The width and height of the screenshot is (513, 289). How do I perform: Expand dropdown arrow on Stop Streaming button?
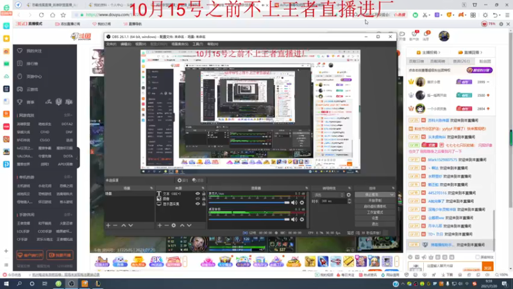click(392, 195)
